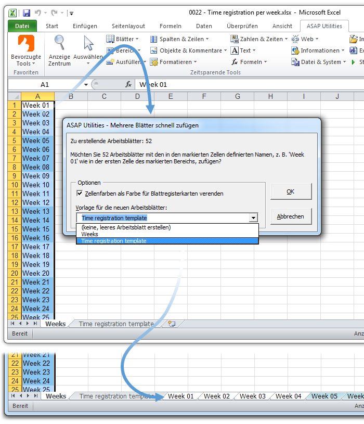The width and height of the screenshot is (364, 424).
Task: Click the Undo arrow icon
Action: pyautogui.click(x=38, y=12)
